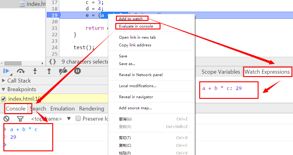Click console input a + b * c

tap(24, 129)
